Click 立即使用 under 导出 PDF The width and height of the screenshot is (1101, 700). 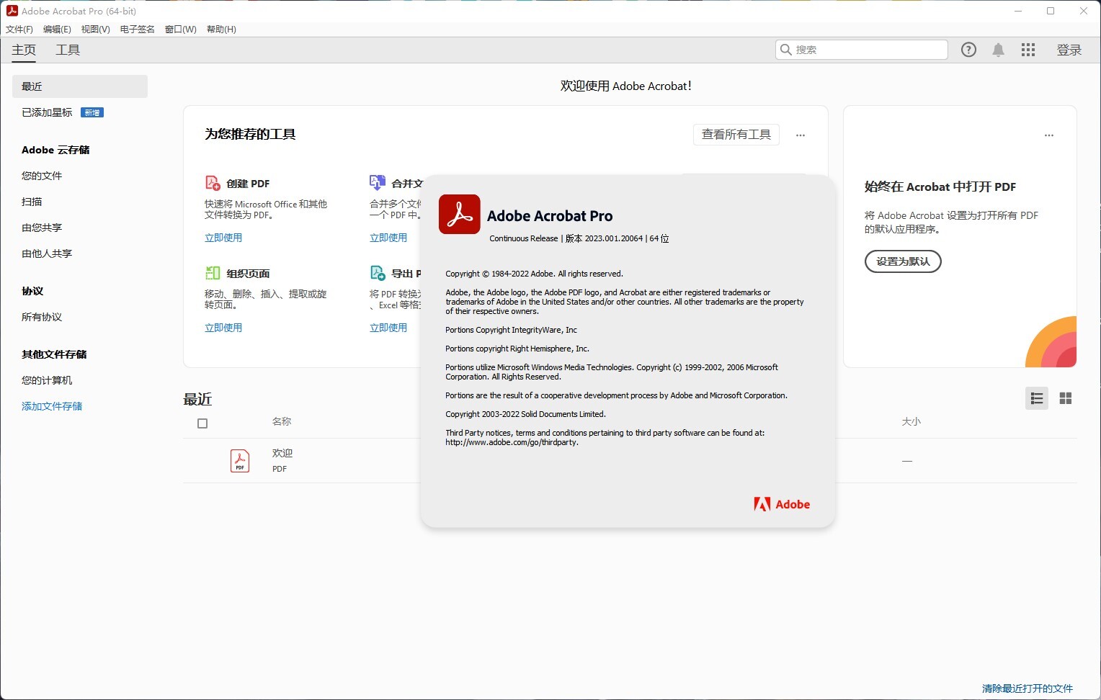click(x=388, y=328)
